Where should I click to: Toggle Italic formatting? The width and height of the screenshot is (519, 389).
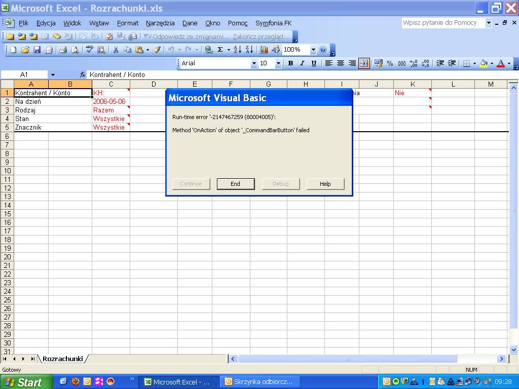click(302, 63)
